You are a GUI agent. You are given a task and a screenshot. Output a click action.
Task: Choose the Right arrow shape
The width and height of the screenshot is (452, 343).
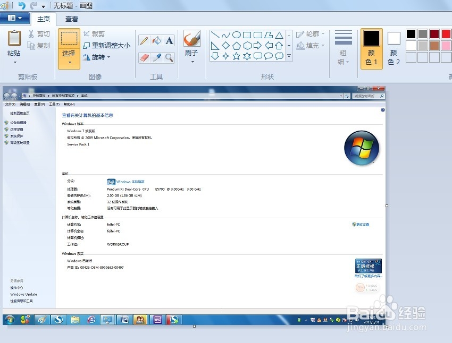pyautogui.click(x=258, y=46)
